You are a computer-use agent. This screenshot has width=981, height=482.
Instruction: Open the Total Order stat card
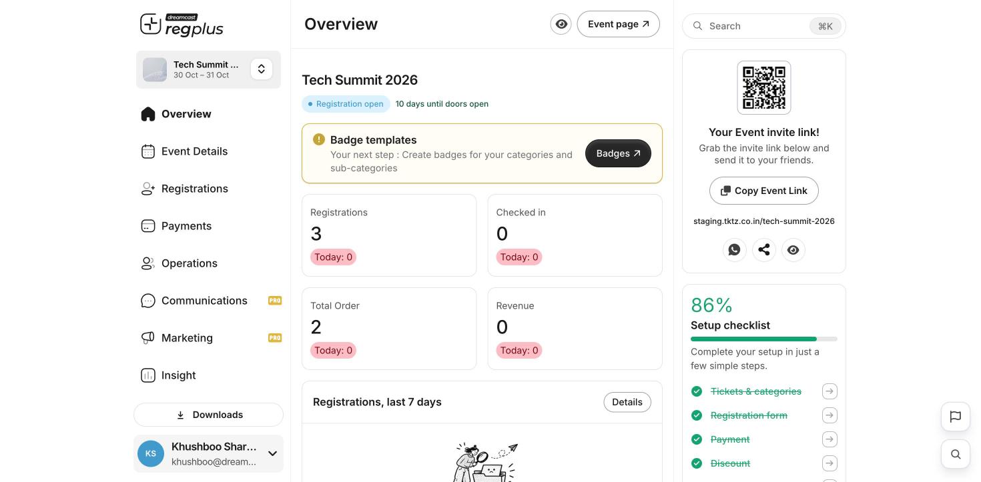click(389, 329)
